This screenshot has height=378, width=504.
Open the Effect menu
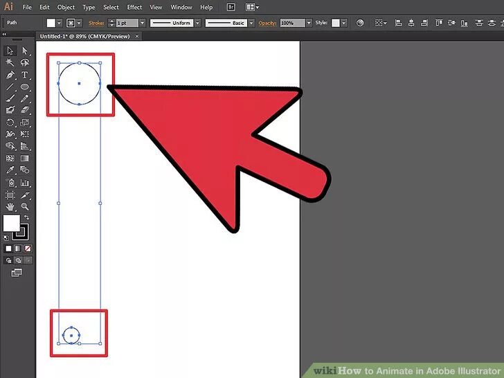click(x=134, y=7)
